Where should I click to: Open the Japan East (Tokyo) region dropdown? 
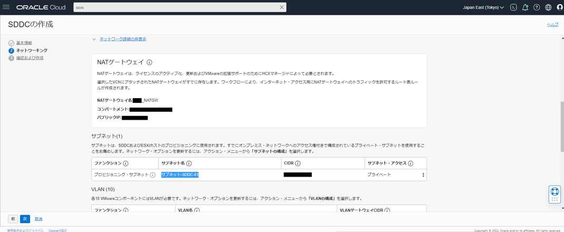point(483,7)
